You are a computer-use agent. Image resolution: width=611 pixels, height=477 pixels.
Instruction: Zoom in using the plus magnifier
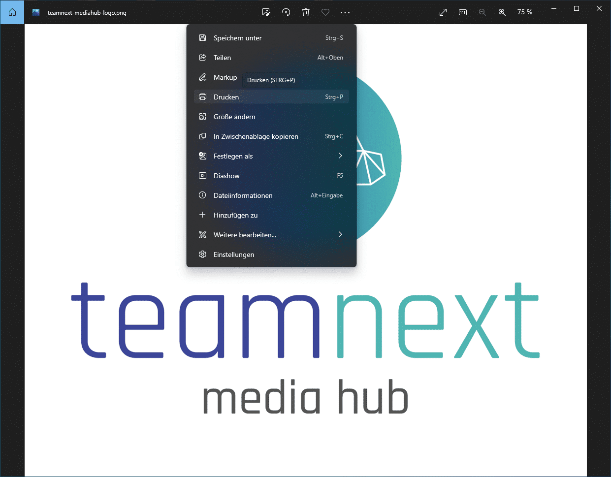[x=502, y=12]
